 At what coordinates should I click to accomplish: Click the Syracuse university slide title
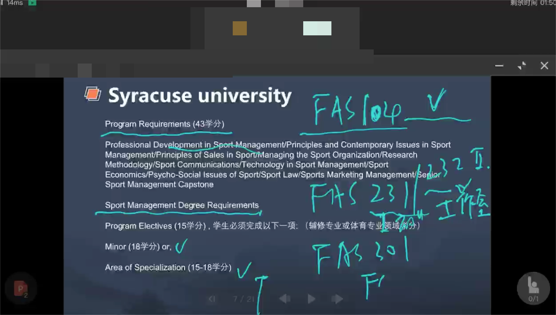[x=200, y=95]
